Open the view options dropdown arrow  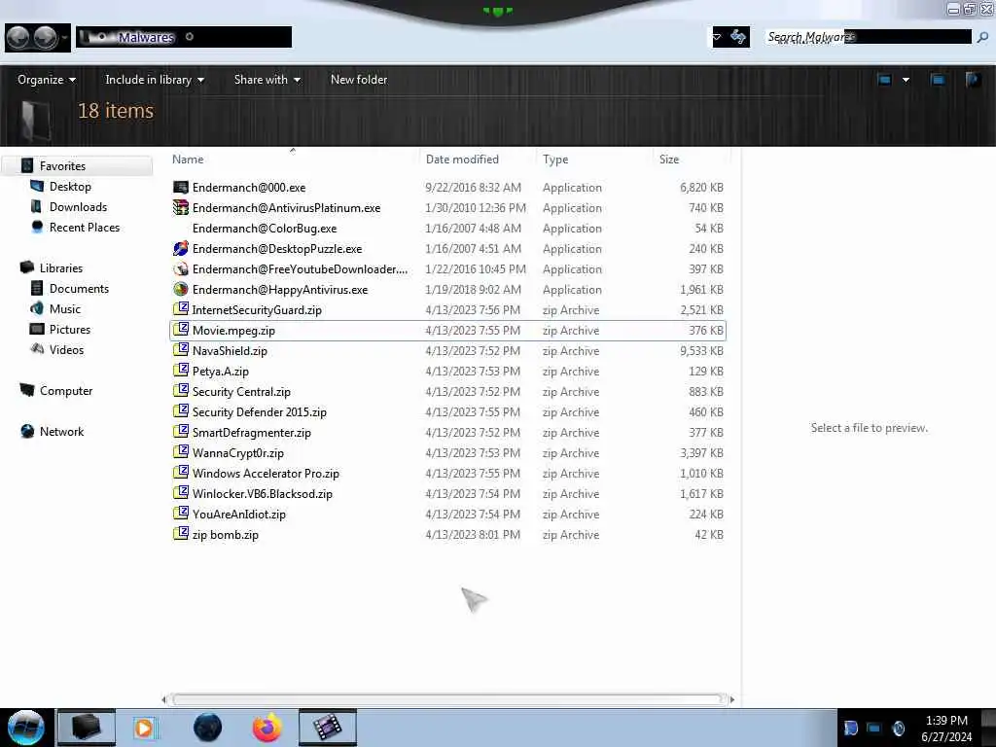[x=906, y=80]
